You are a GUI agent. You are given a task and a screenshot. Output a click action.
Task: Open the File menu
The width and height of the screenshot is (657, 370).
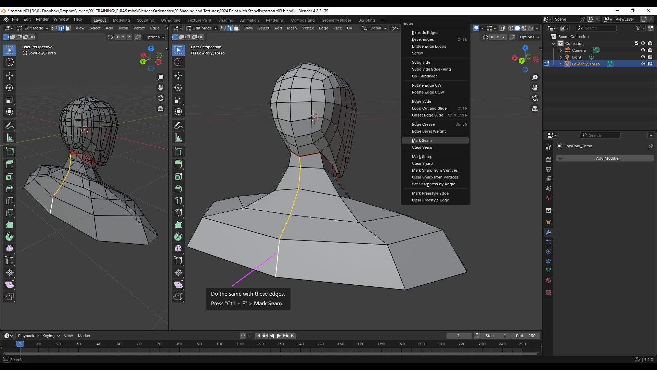coord(15,19)
